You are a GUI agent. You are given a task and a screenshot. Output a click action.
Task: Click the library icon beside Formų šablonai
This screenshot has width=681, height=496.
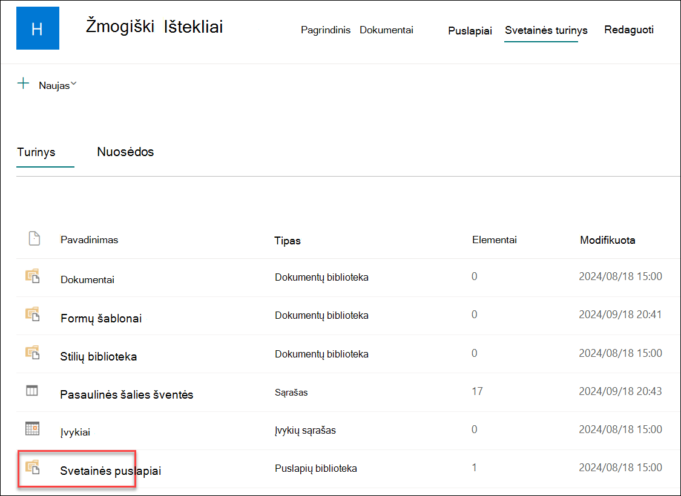(x=33, y=314)
